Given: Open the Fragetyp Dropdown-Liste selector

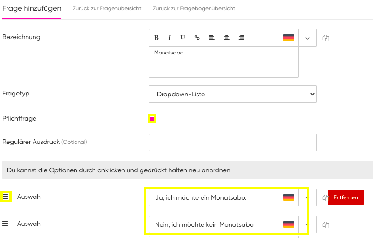Looking at the screenshot, I should [x=233, y=94].
